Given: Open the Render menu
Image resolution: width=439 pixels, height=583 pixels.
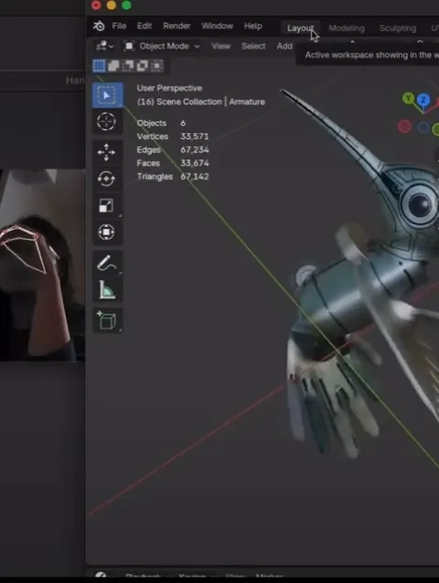Looking at the screenshot, I should coord(177,26).
